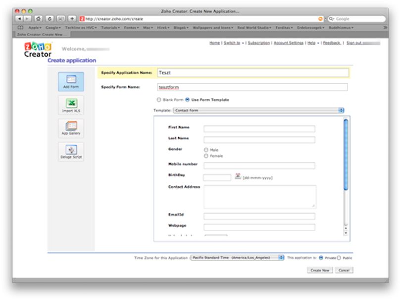
Task: Select the Blank Form radio button
Action: pyautogui.click(x=159, y=99)
